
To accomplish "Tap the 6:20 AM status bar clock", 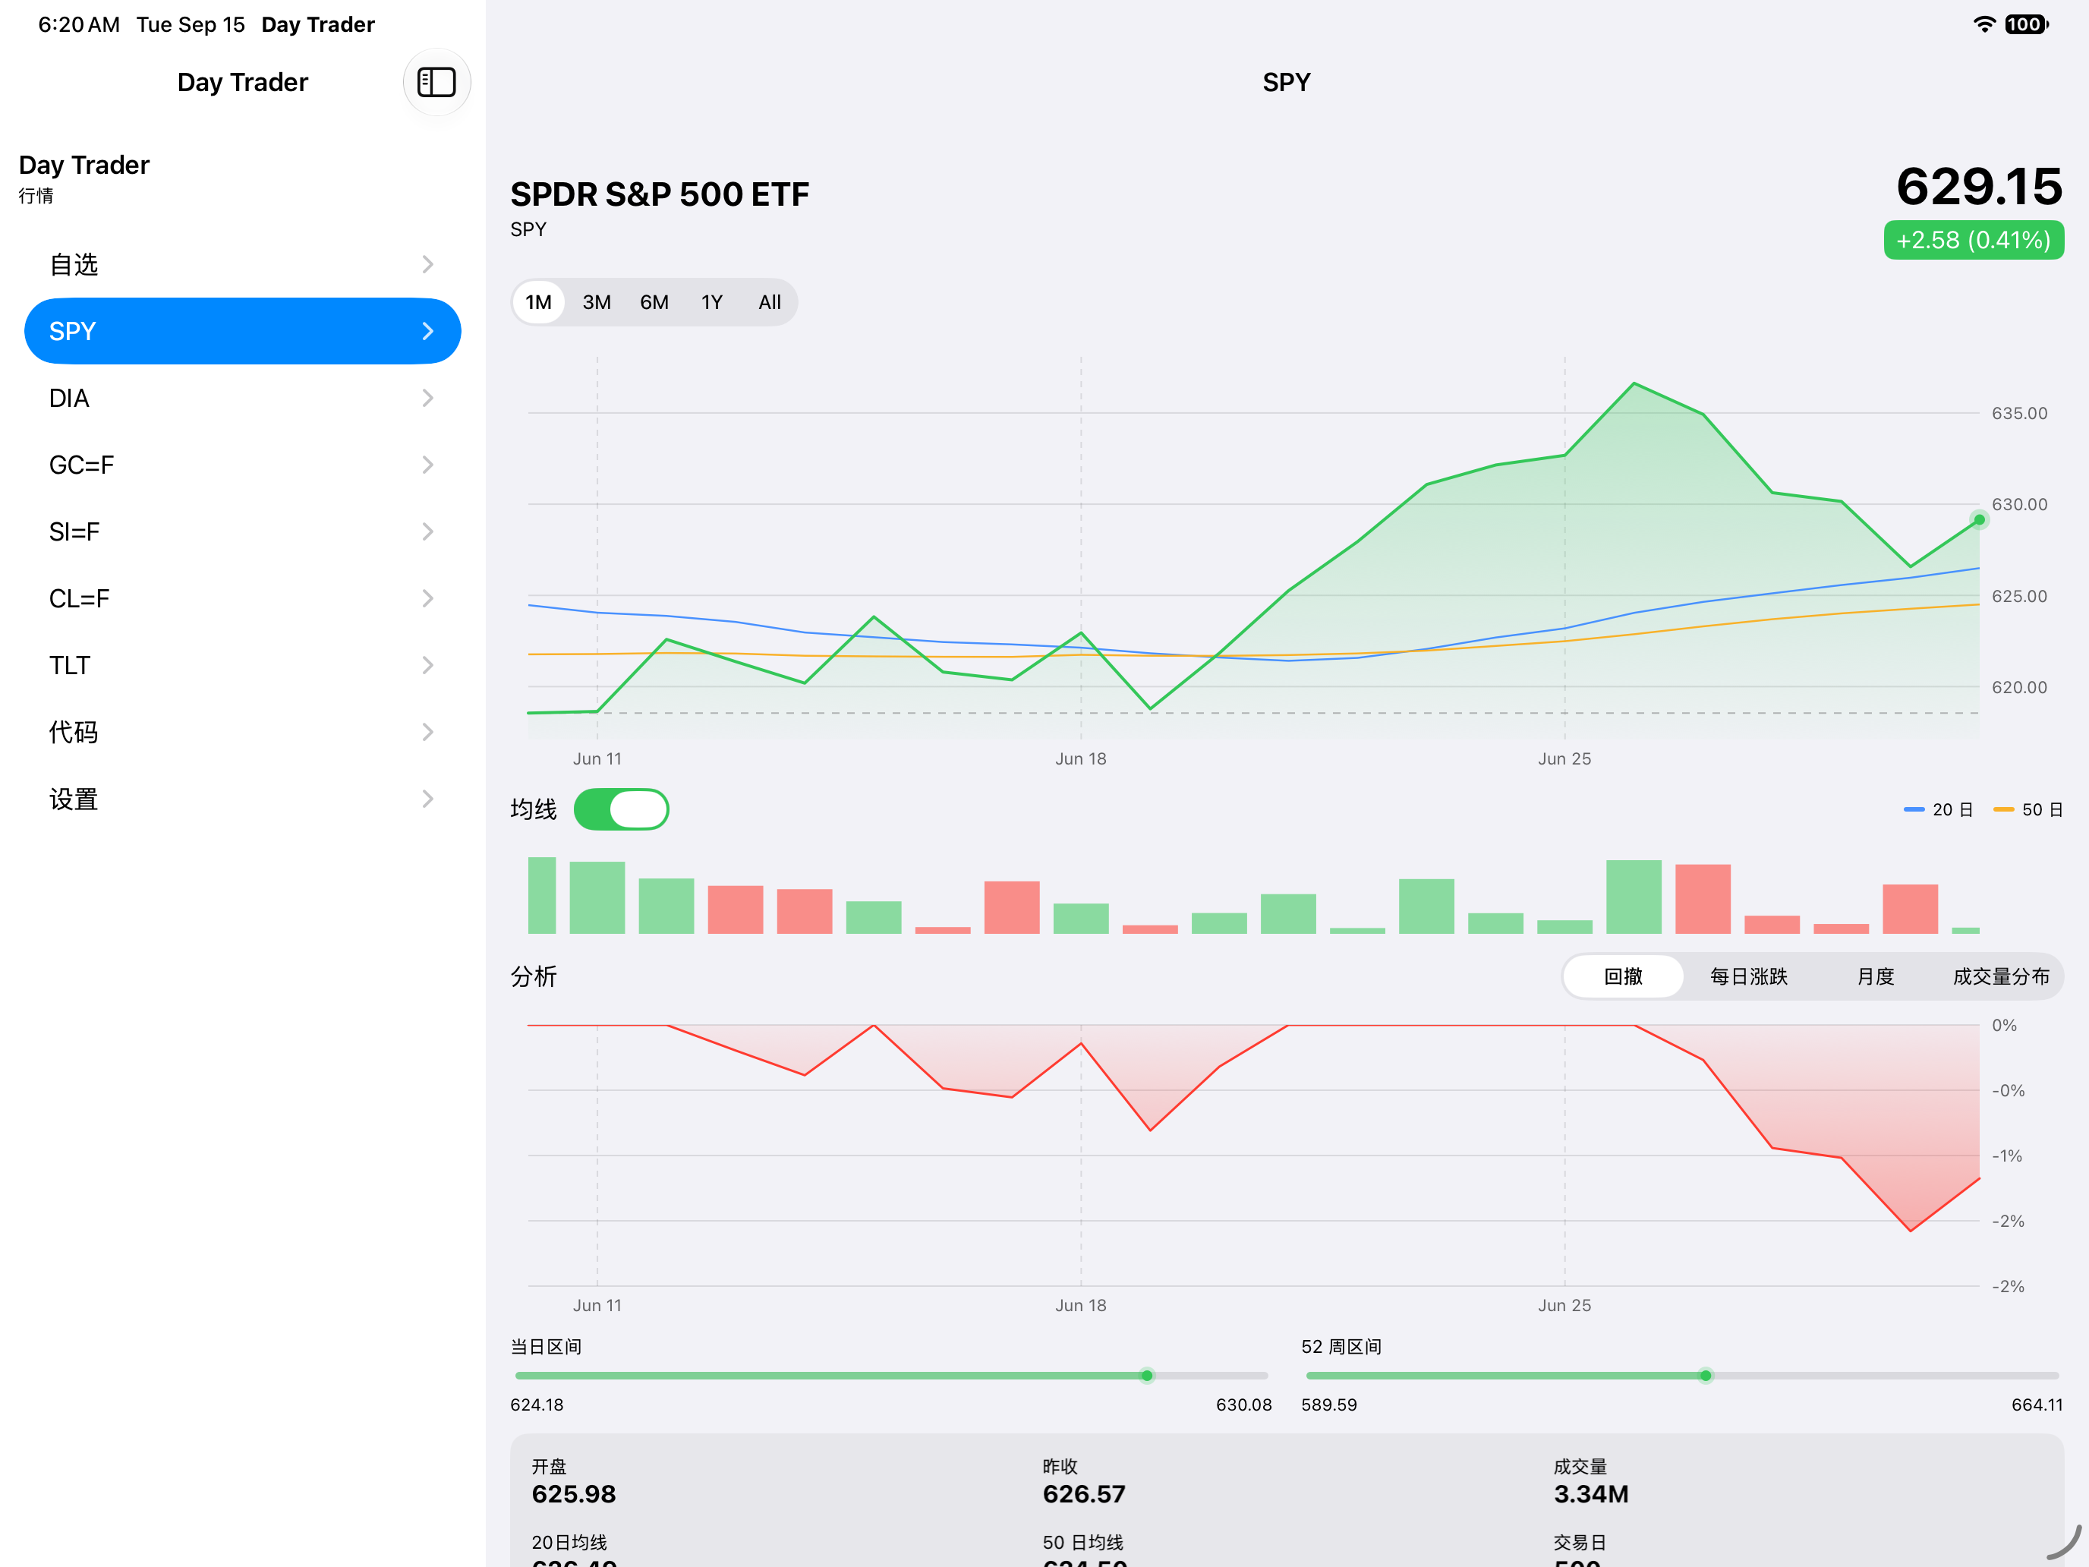I will point(78,24).
